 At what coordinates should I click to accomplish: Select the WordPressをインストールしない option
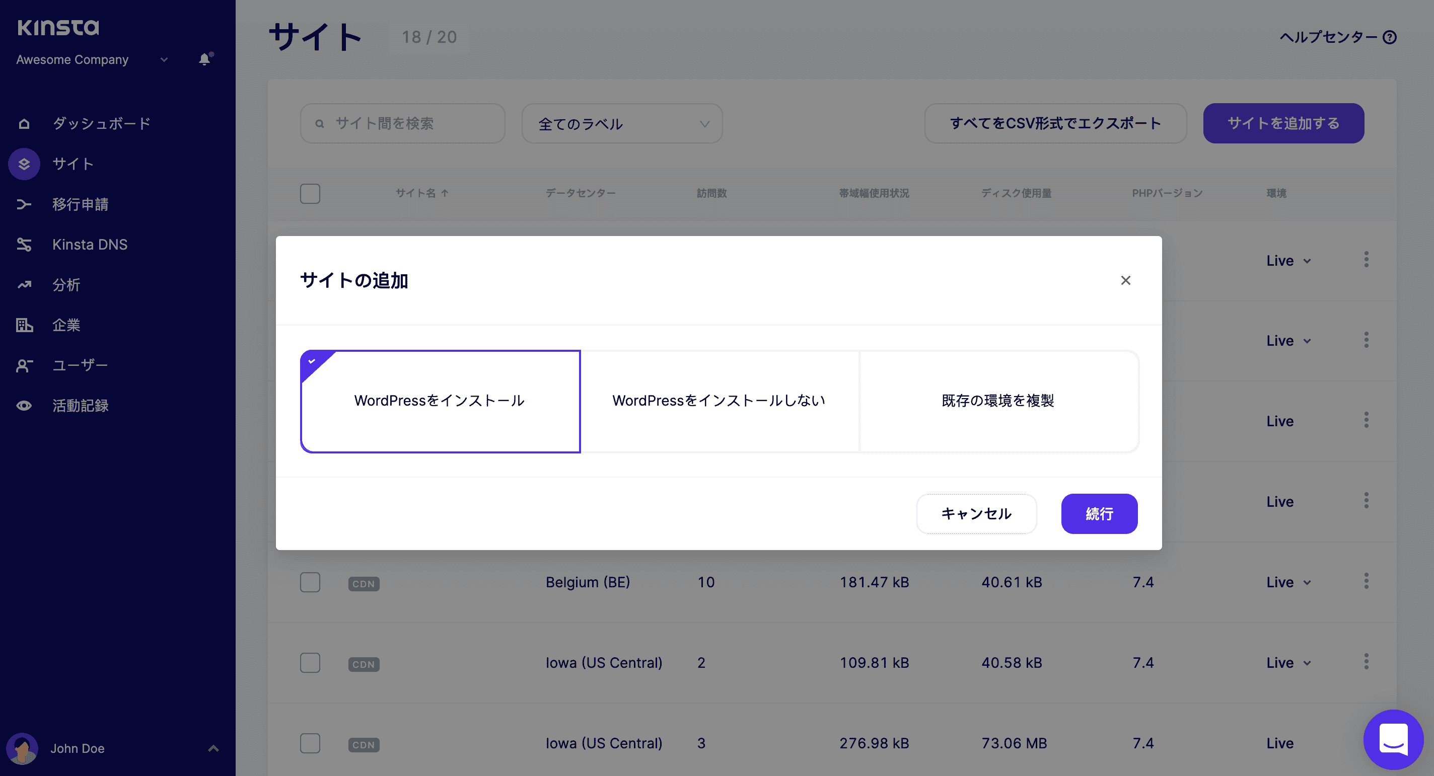coord(719,400)
